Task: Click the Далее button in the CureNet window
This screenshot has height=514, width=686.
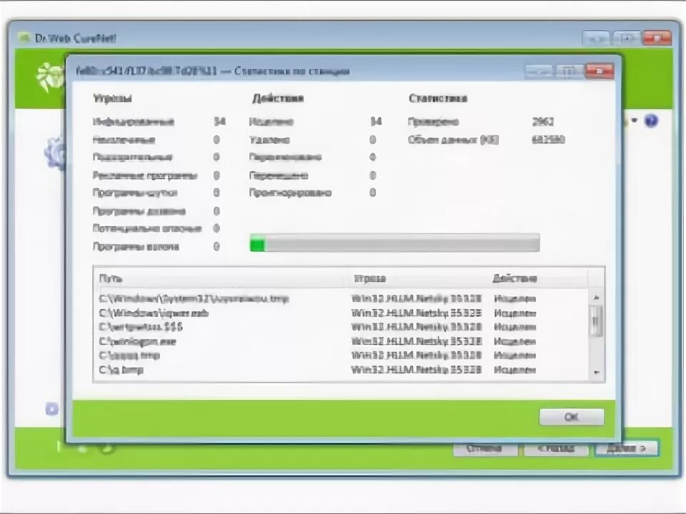Action: pos(627,448)
